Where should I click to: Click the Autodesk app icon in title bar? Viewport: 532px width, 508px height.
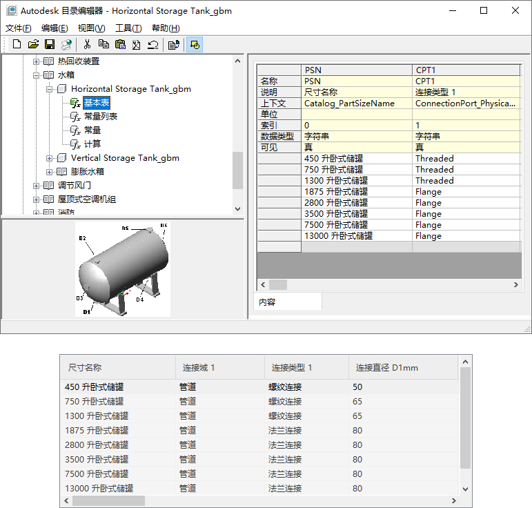click(x=12, y=10)
